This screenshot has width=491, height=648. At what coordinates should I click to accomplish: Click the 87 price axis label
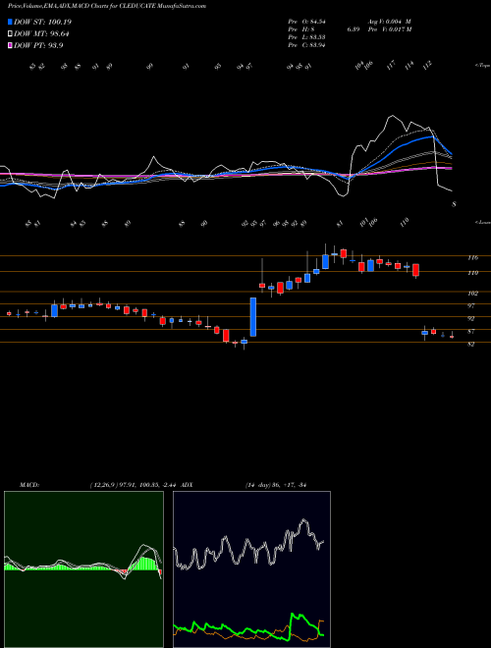471,332
